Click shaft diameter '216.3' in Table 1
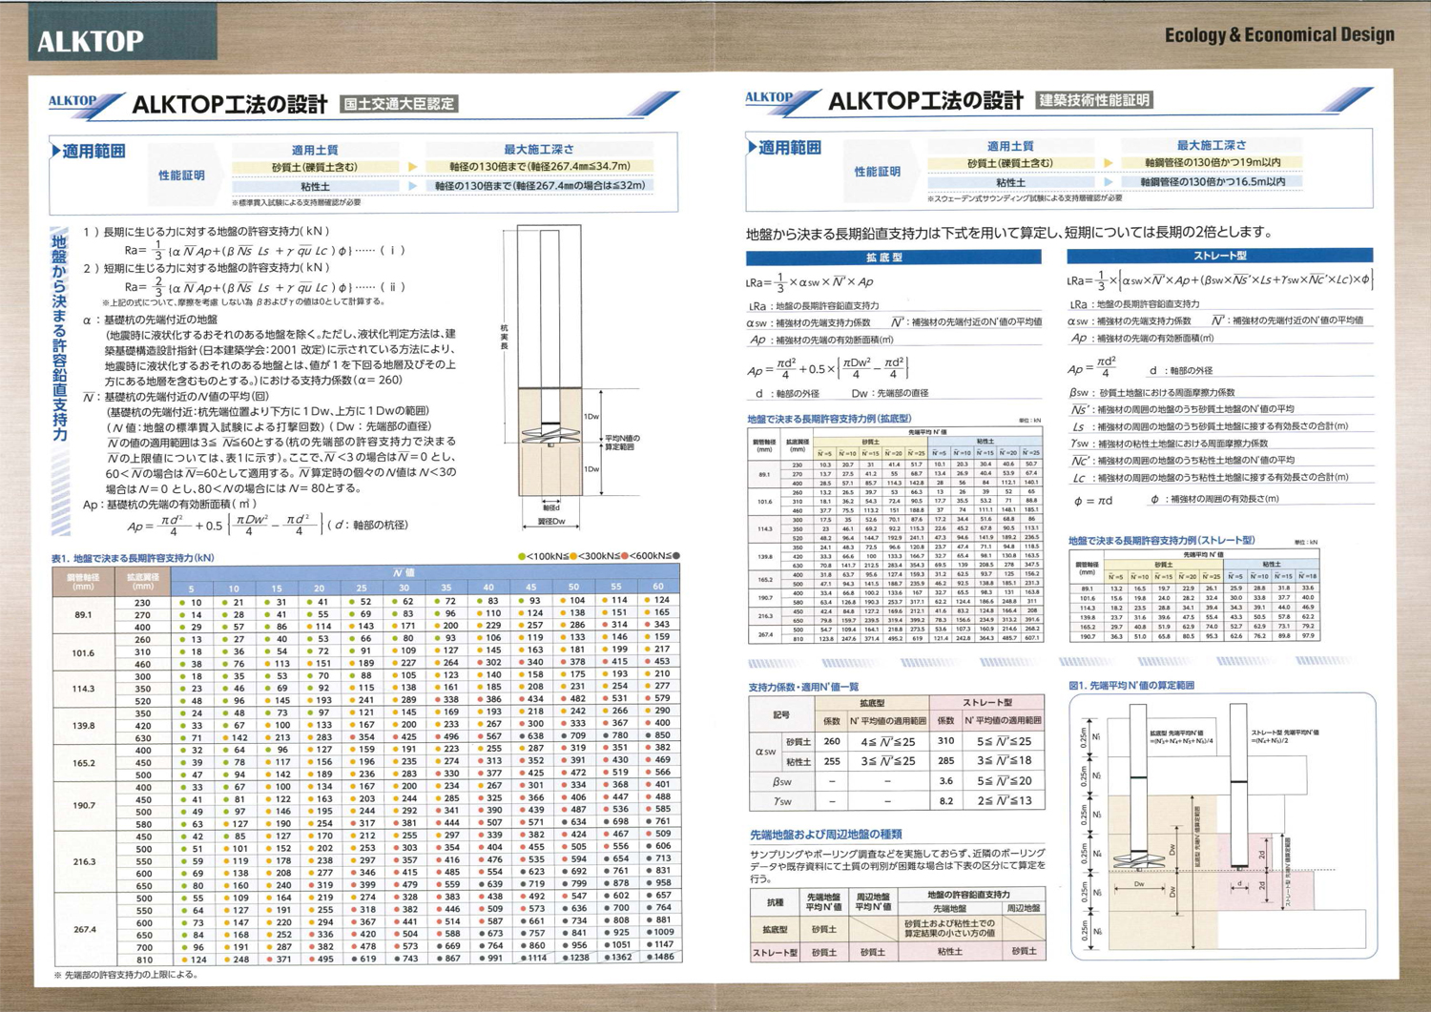The image size is (1431, 1012). coord(83,861)
